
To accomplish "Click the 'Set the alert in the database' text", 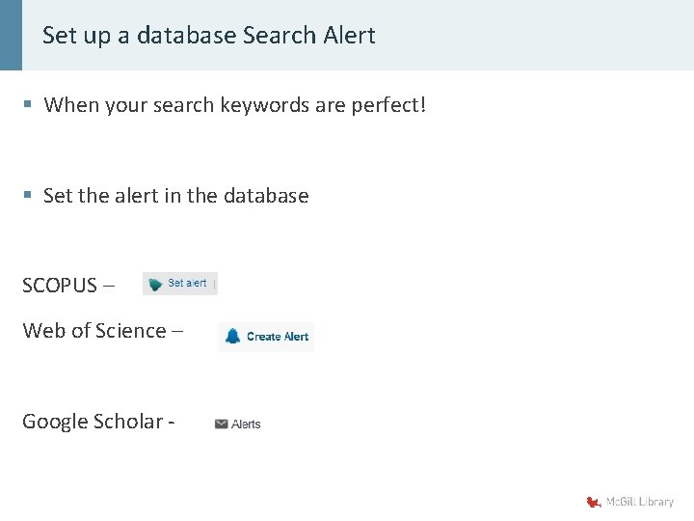I will [175, 196].
